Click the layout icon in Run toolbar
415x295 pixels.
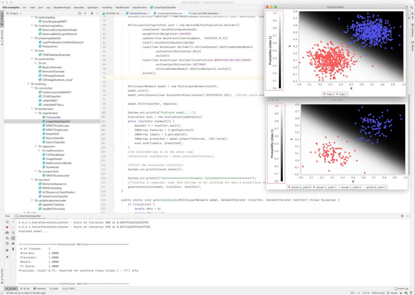pyautogui.click(x=7, y=250)
